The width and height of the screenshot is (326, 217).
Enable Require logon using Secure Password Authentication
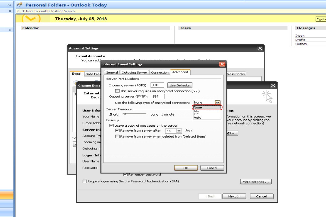84,181
